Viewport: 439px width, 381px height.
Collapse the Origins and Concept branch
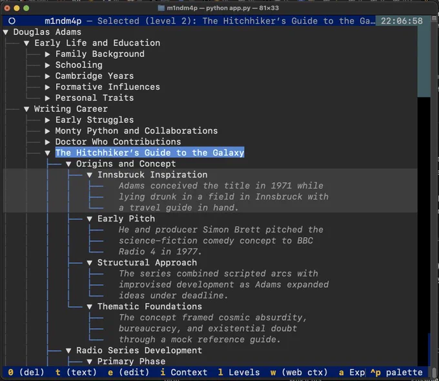(69, 163)
